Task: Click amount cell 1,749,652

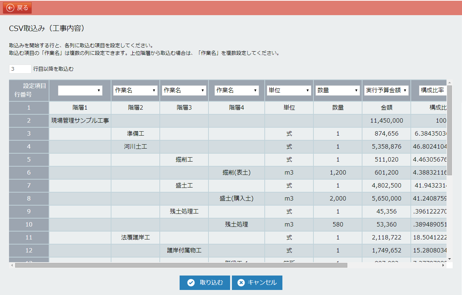Action: click(x=386, y=250)
